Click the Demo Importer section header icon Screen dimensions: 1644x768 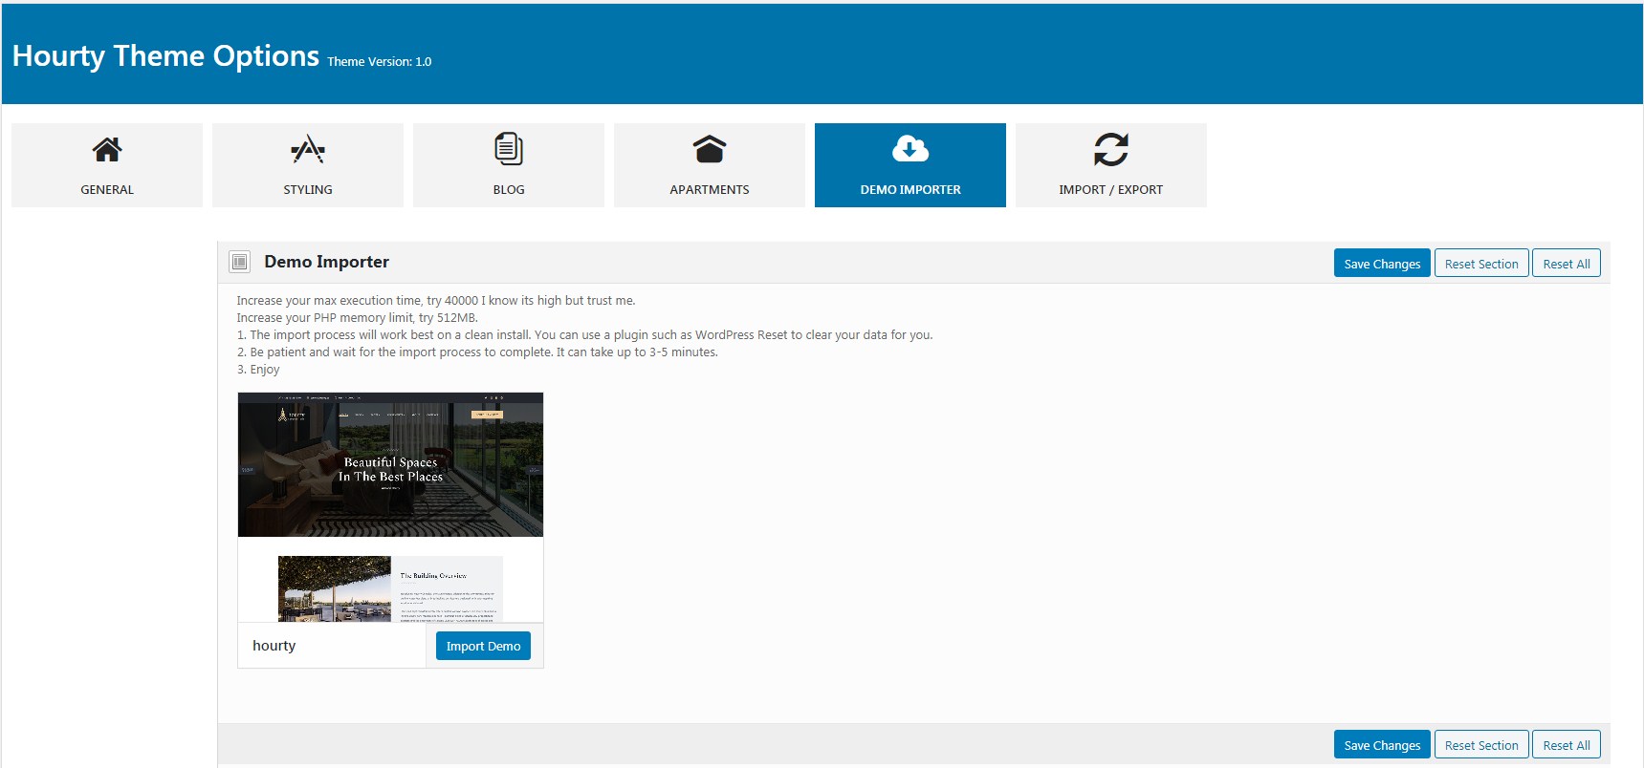[240, 262]
